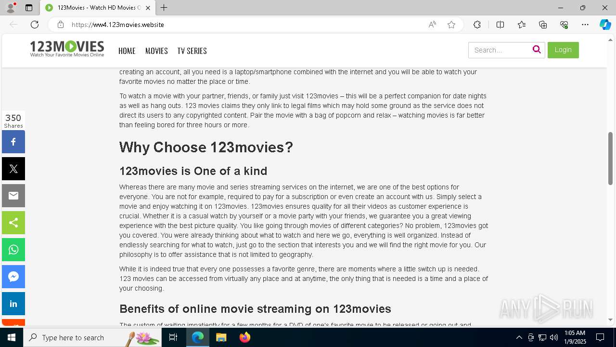Add this page to favorites star
The image size is (616, 347).
pos(451,25)
